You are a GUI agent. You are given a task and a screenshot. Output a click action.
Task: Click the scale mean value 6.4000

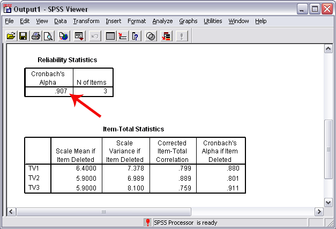click(x=86, y=168)
